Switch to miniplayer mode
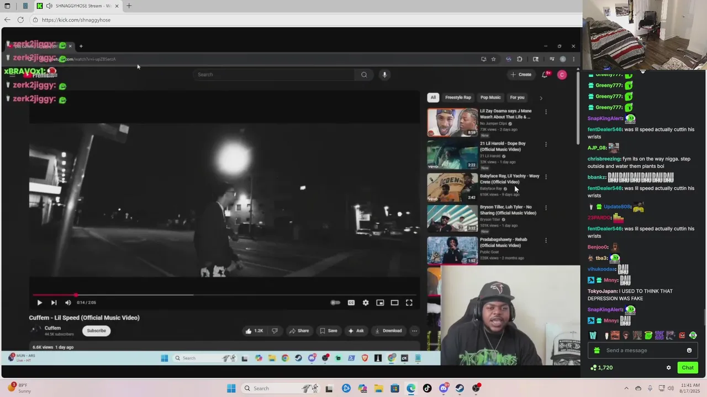707x397 pixels. 380,303
